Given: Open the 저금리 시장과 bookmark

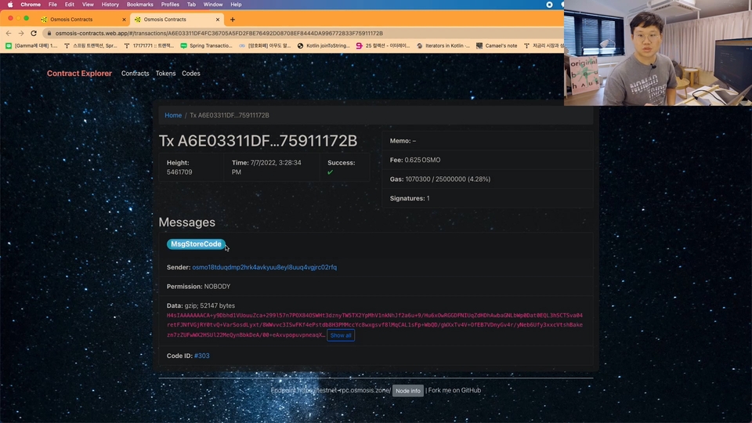Looking at the screenshot, I should point(544,45).
